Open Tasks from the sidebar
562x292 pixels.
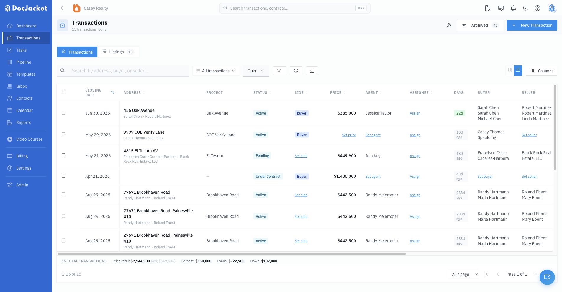coord(26,50)
